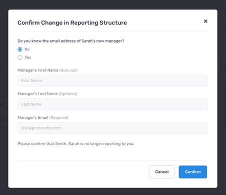
Task: Click the (Optional) tag beside Last Name
Action: (x=68, y=94)
